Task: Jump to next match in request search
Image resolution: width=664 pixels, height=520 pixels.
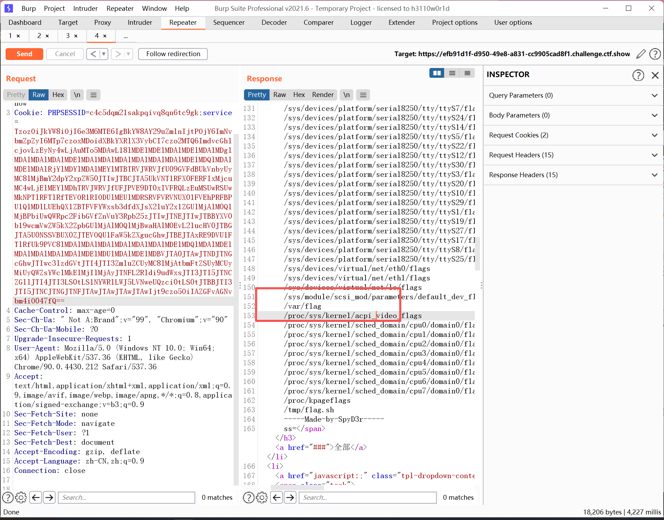Action: tap(49, 497)
